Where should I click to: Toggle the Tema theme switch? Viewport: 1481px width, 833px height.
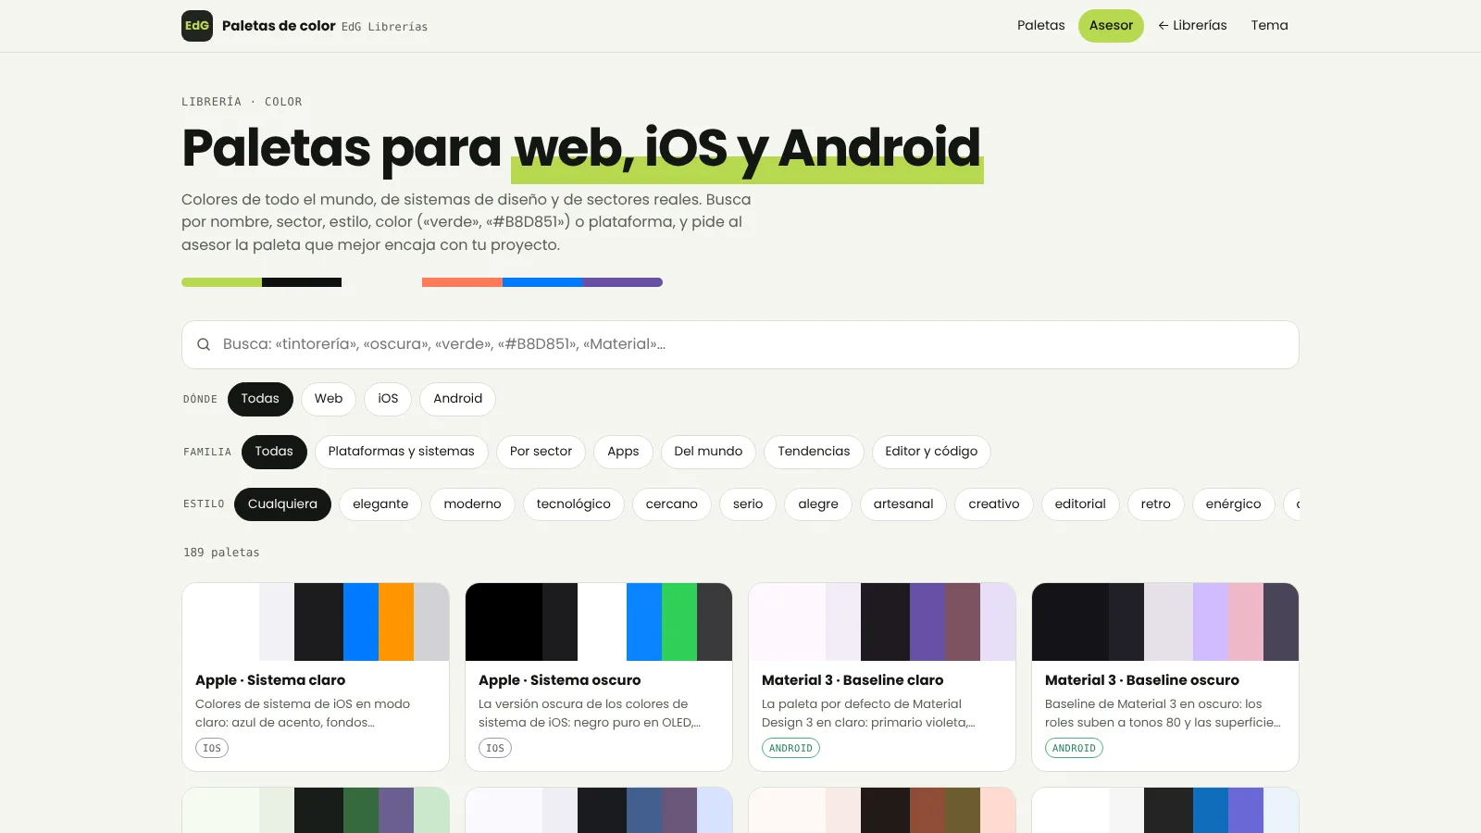point(1269,26)
